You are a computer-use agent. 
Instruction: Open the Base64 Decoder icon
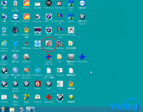15,84
